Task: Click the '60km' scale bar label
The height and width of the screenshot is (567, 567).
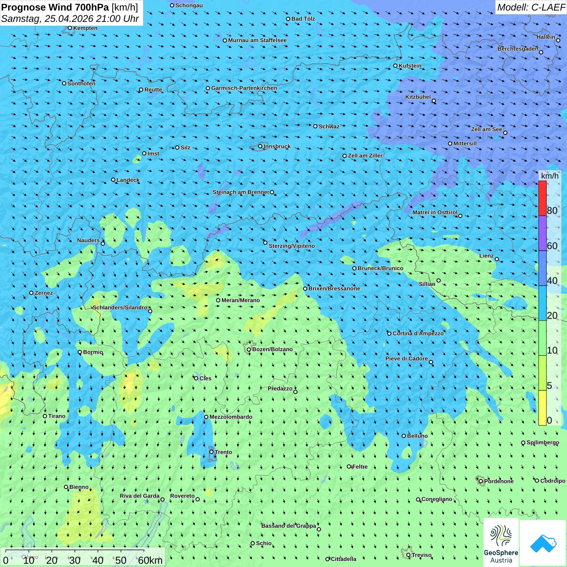Action: pos(150,561)
